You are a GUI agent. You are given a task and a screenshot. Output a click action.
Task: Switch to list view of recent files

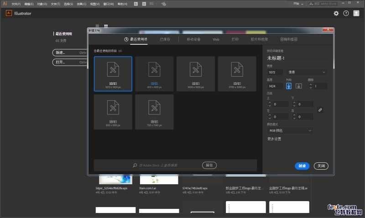pyautogui.click(x=97, y=26)
